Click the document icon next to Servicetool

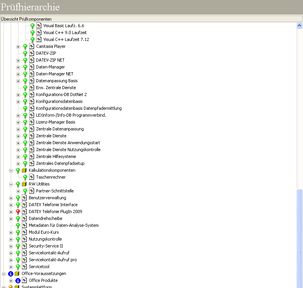tap(25, 267)
